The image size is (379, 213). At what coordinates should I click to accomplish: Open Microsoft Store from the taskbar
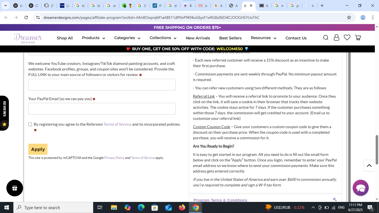click(155, 207)
